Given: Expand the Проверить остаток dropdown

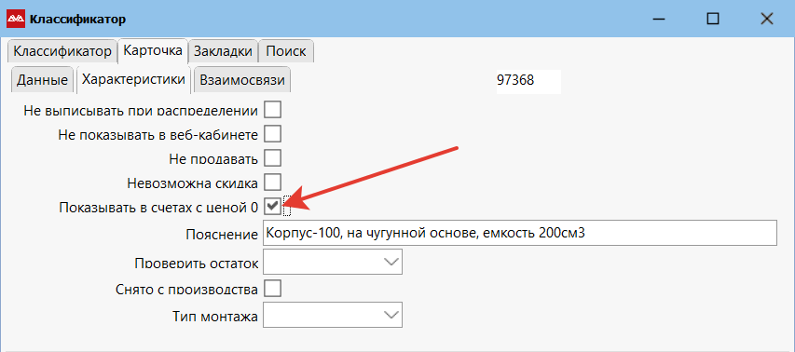Looking at the screenshot, I should click(333, 262).
